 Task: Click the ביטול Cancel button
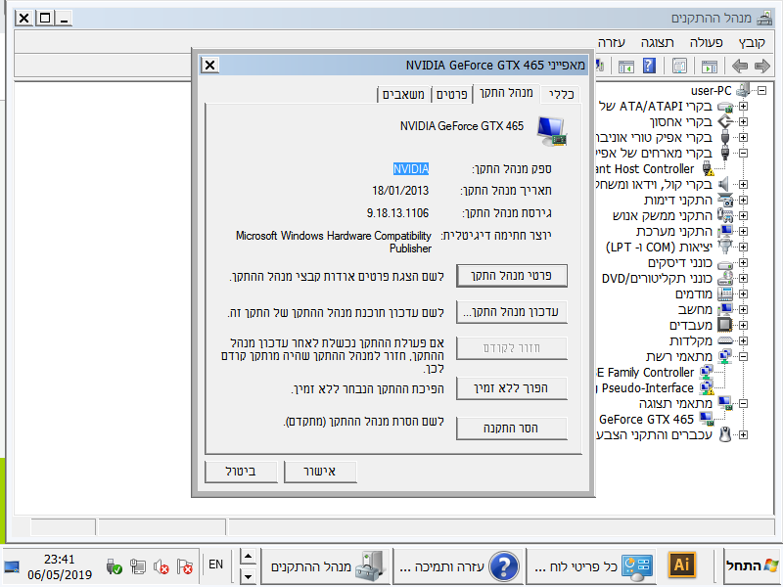[241, 472]
